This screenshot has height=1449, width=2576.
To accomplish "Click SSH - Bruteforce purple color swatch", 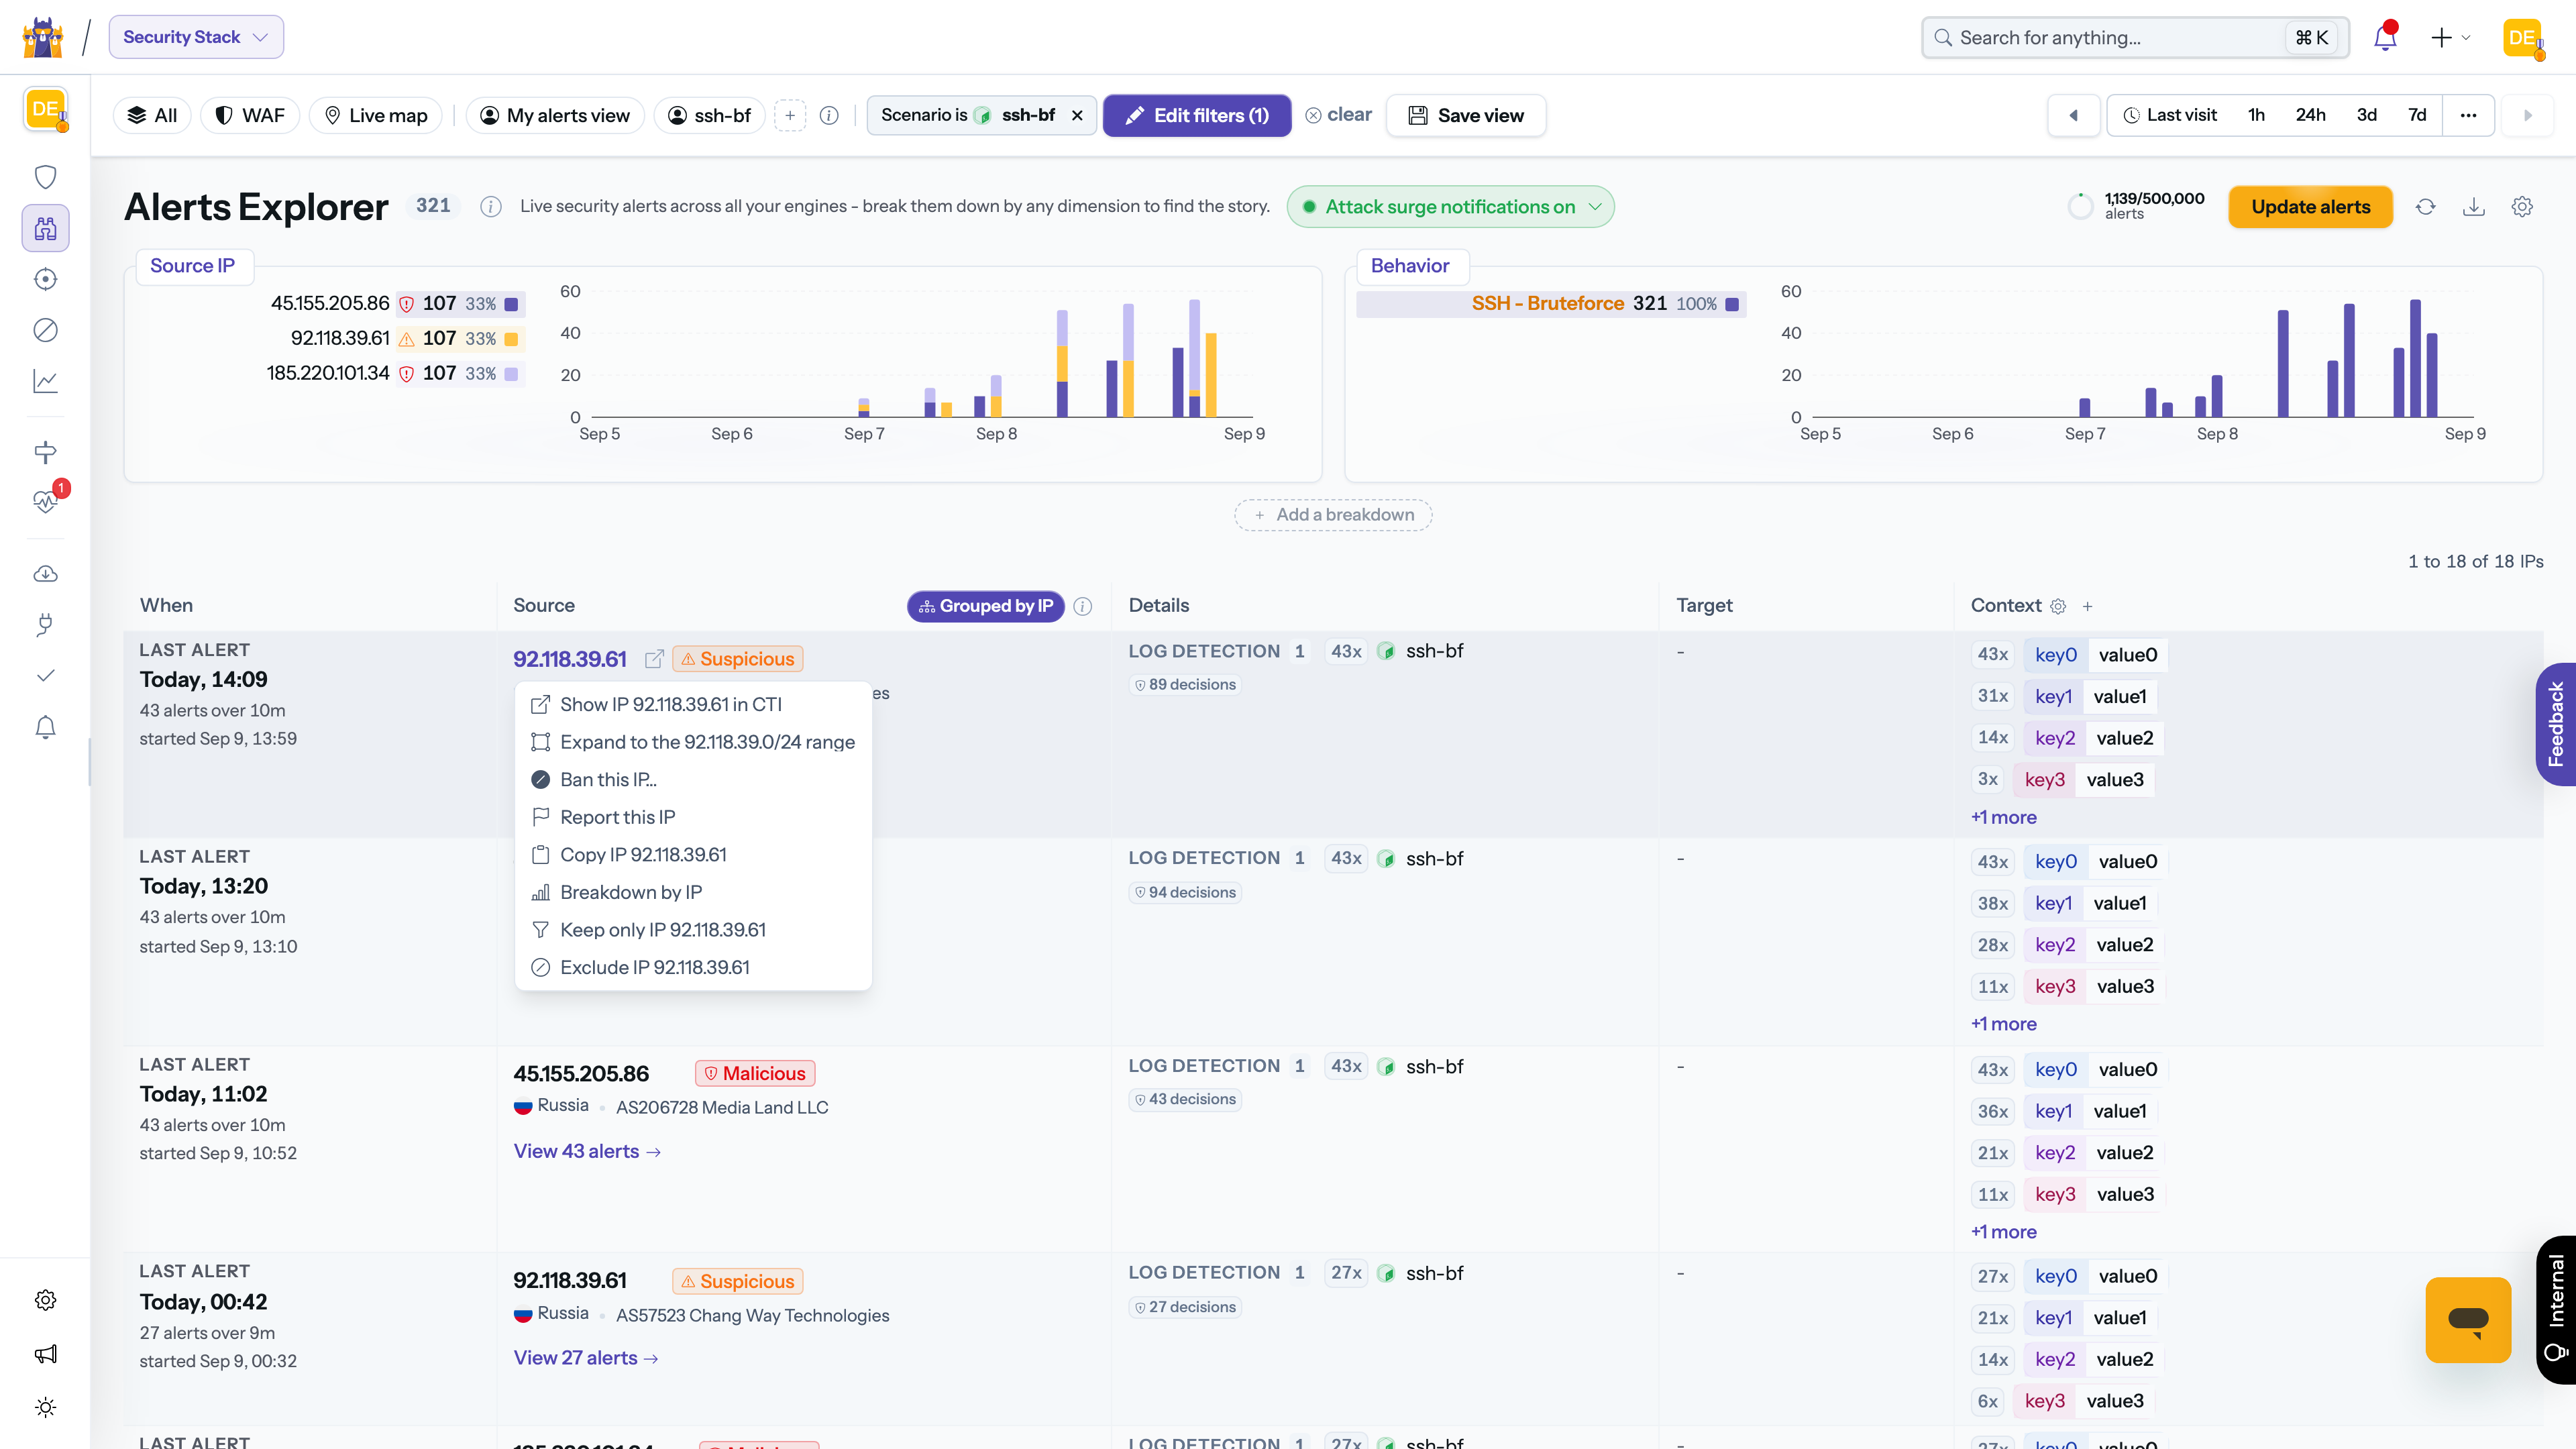I will tap(1732, 304).
